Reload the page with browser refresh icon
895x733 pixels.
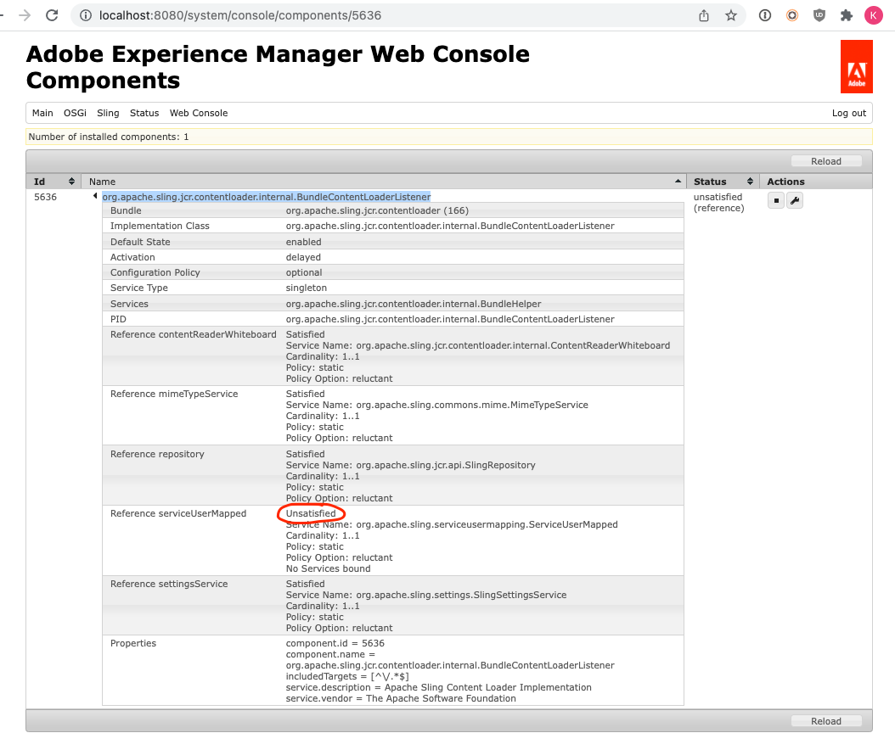[x=52, y=15]
